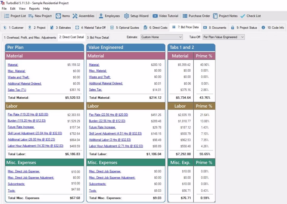
Task: Open Additional Labor (3 Hrs @ $32.83) link
Action: (110, 140)
